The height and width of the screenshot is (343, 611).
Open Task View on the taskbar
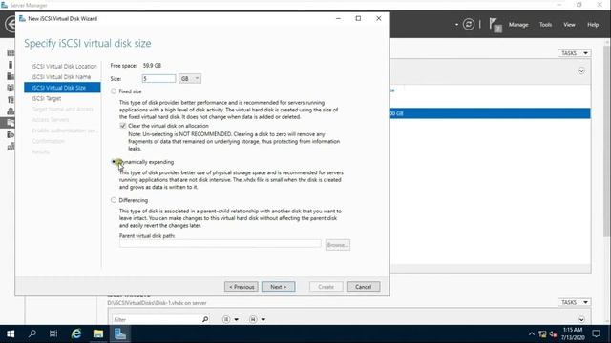53,333
